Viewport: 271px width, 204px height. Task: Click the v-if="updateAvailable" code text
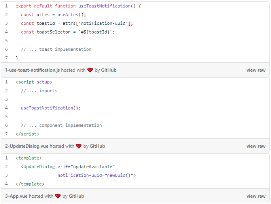(86, 167)
